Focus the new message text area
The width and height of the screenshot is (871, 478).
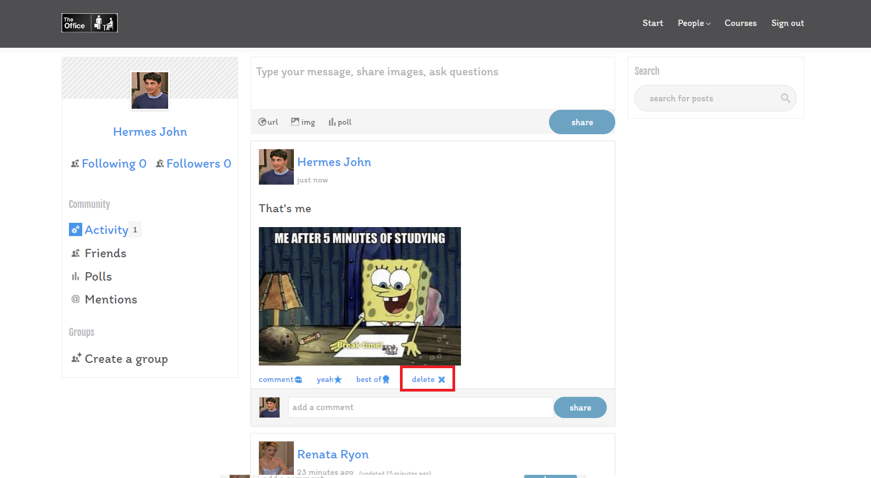(x=432, y=83)
